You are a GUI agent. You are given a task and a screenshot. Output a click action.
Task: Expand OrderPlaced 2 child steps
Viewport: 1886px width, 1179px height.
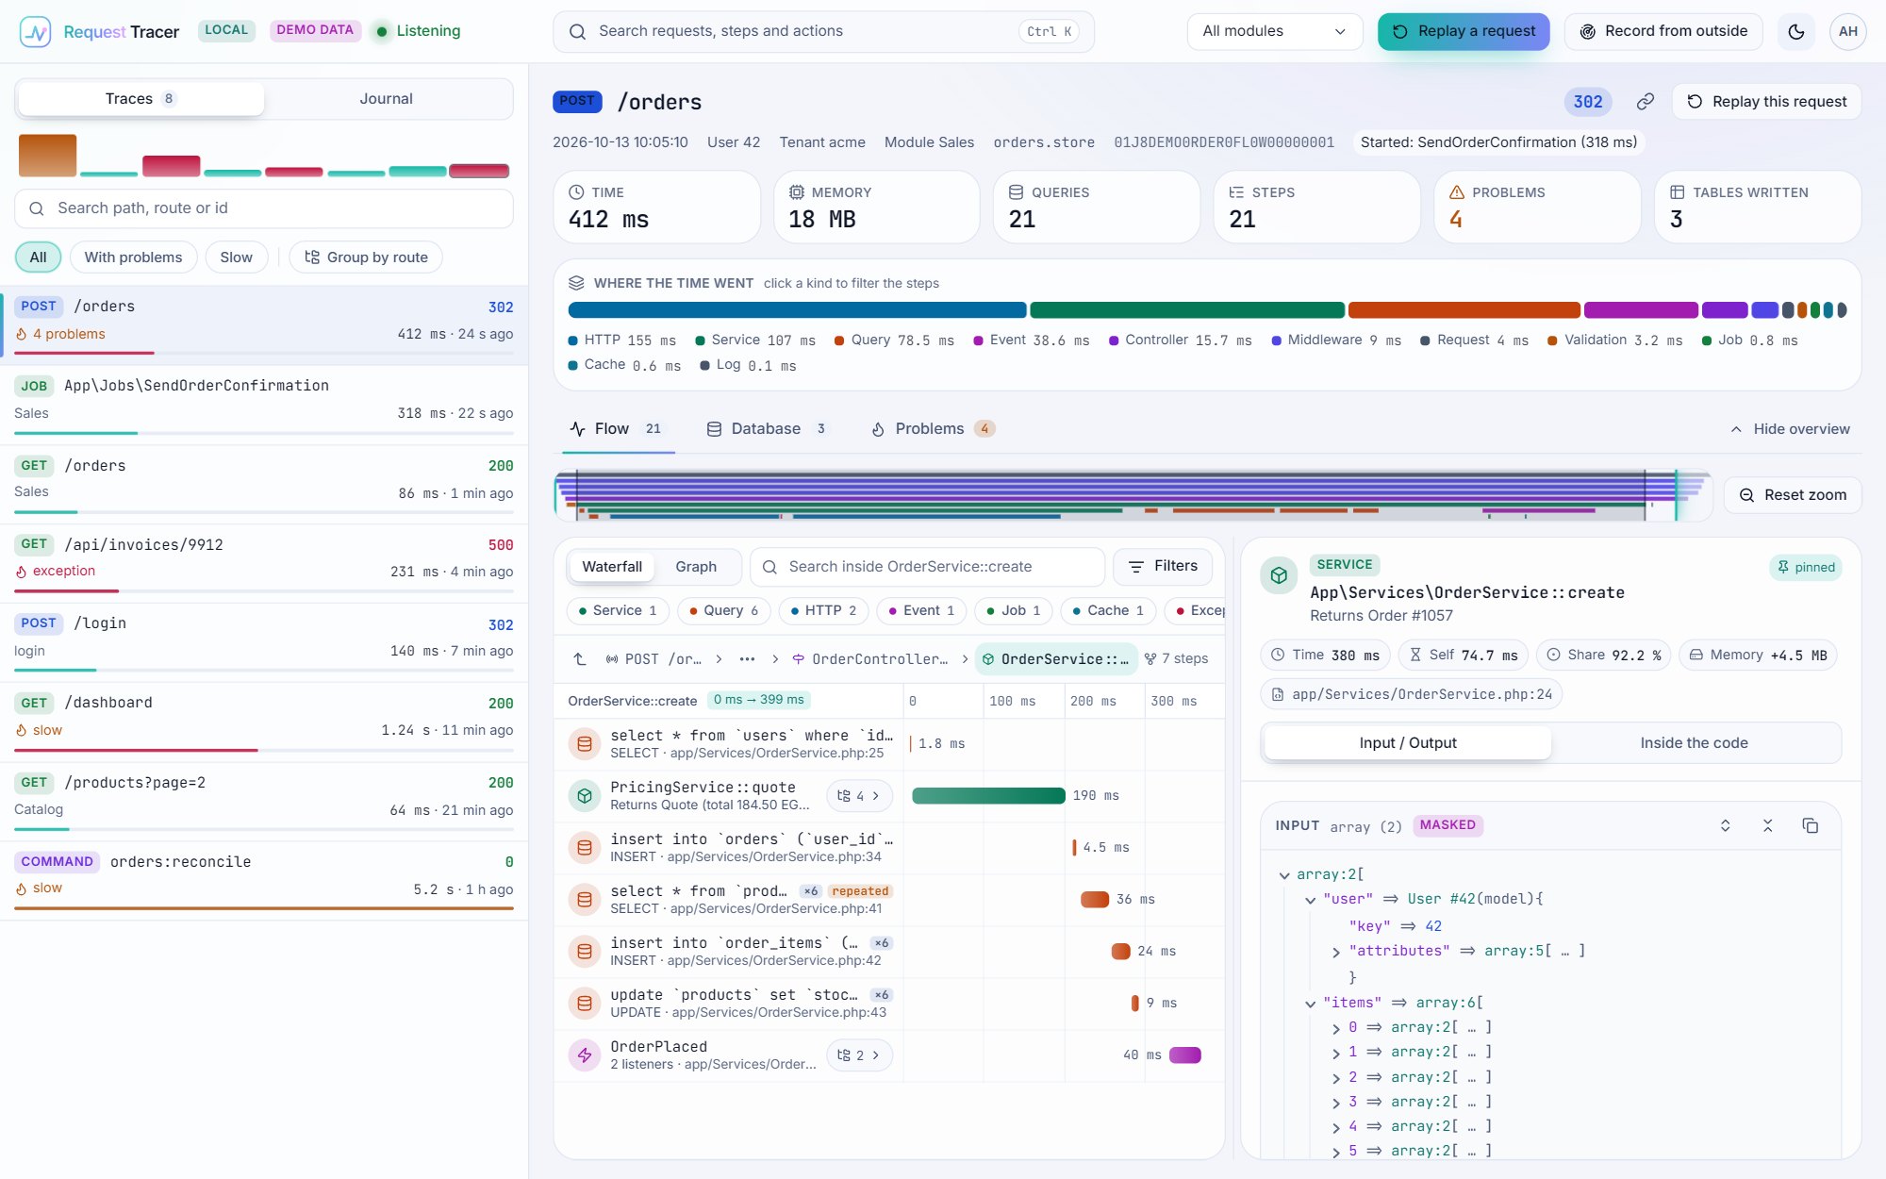859,1055
